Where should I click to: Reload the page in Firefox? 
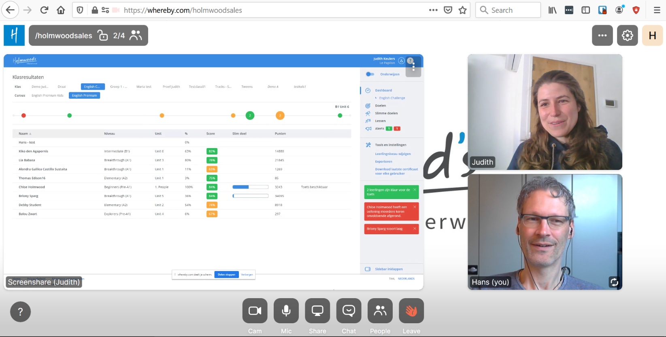tap(44, 10)
